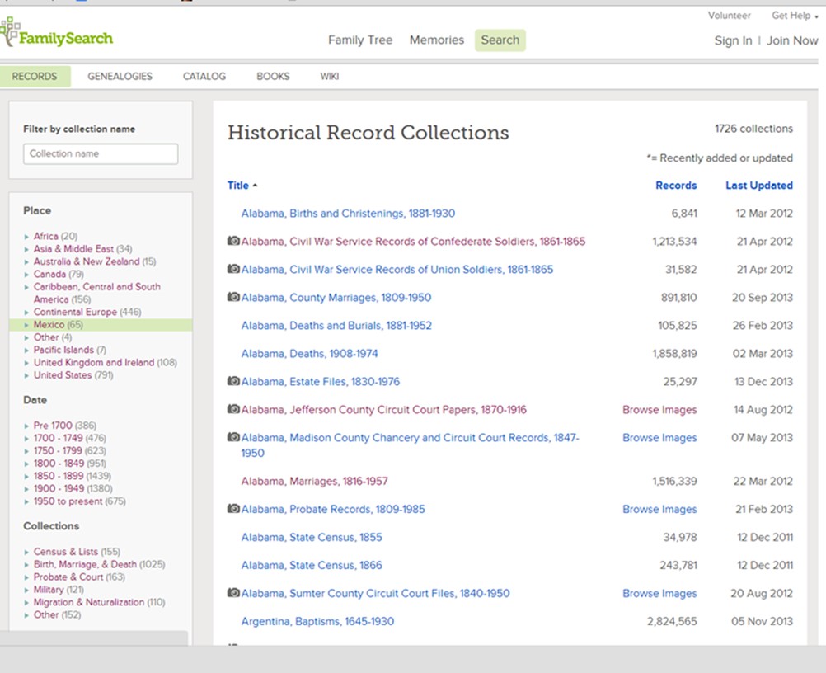
Task: Click the Collection name filter field
Action: [101, 154]
